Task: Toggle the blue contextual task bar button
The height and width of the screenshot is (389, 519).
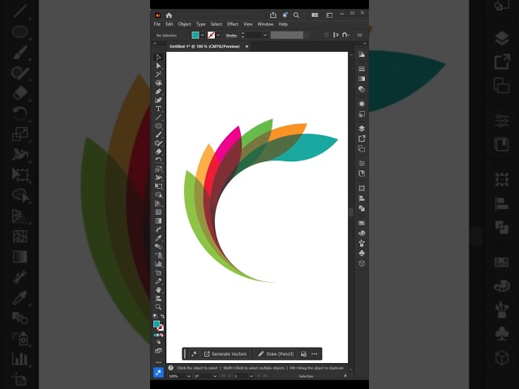Action: click(159, 373)
